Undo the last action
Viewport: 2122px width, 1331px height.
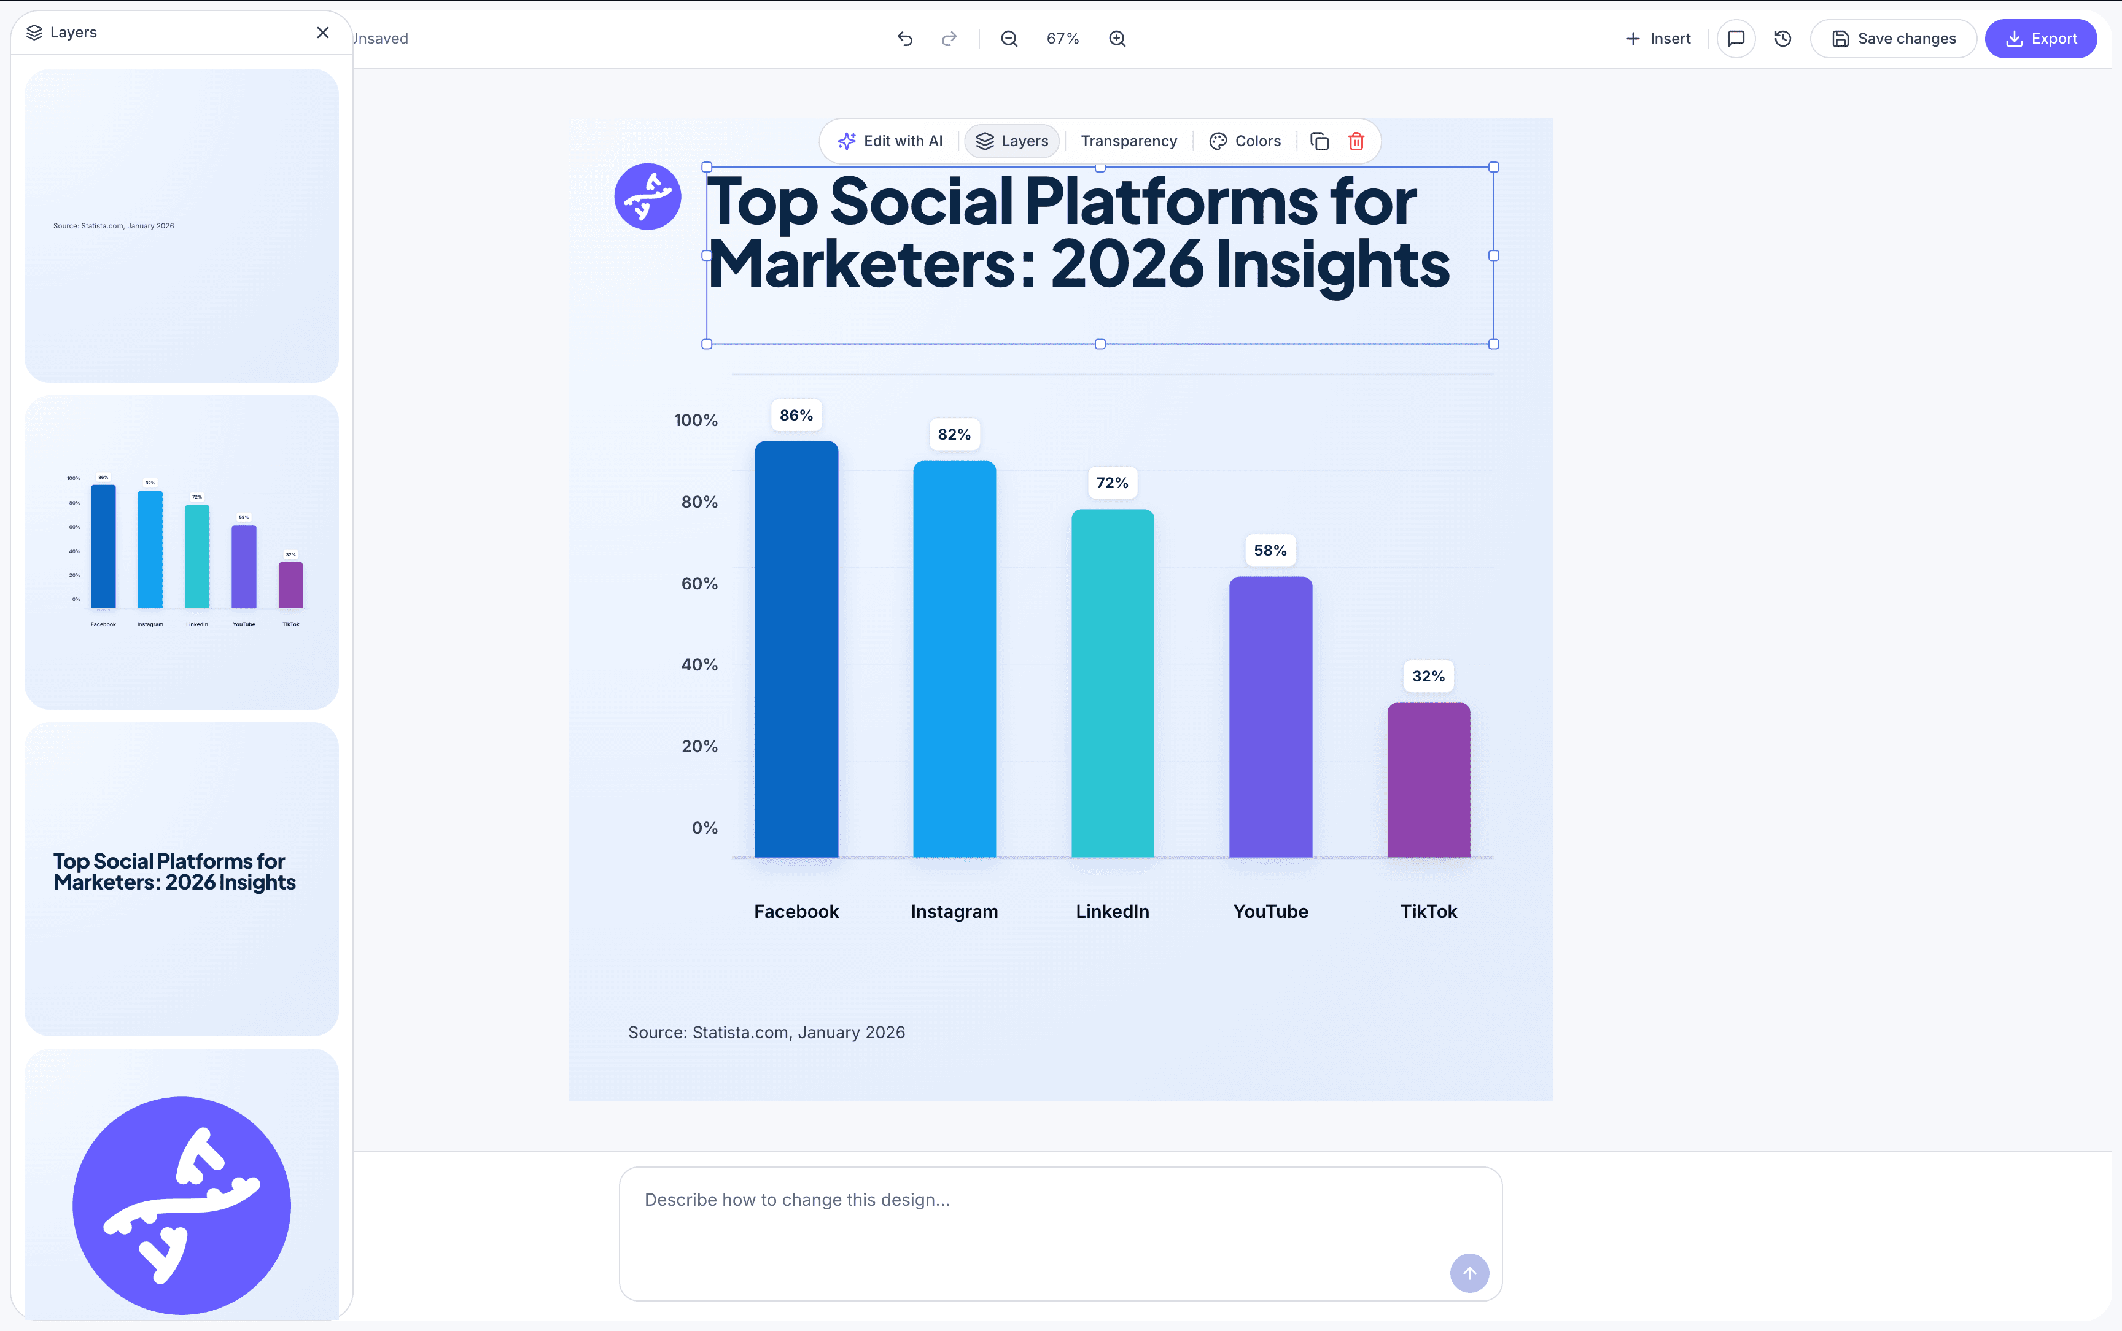click(x=905, y=39)
